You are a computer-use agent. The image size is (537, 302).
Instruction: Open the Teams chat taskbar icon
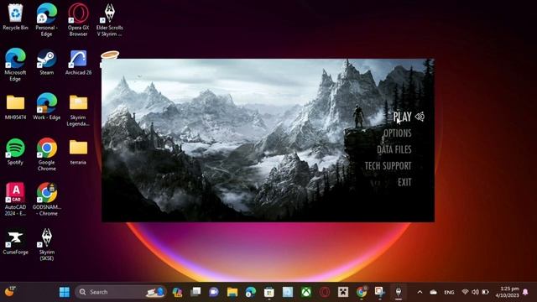214,292
